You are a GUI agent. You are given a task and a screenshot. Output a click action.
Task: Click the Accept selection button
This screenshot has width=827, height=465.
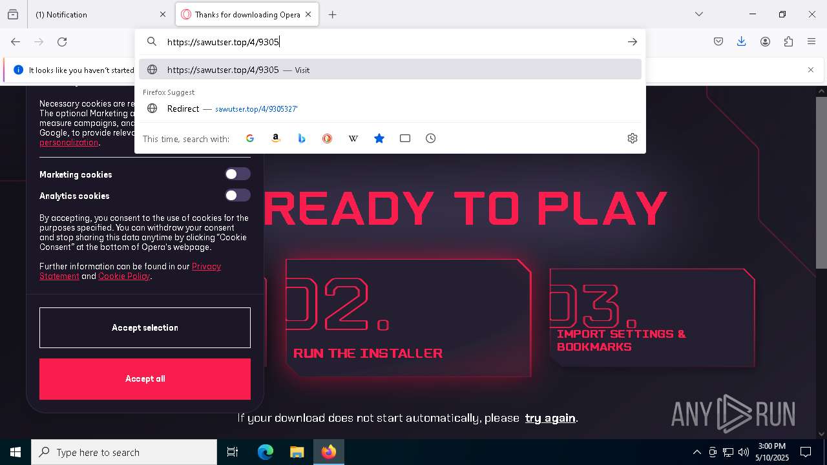tap(145, 327)
